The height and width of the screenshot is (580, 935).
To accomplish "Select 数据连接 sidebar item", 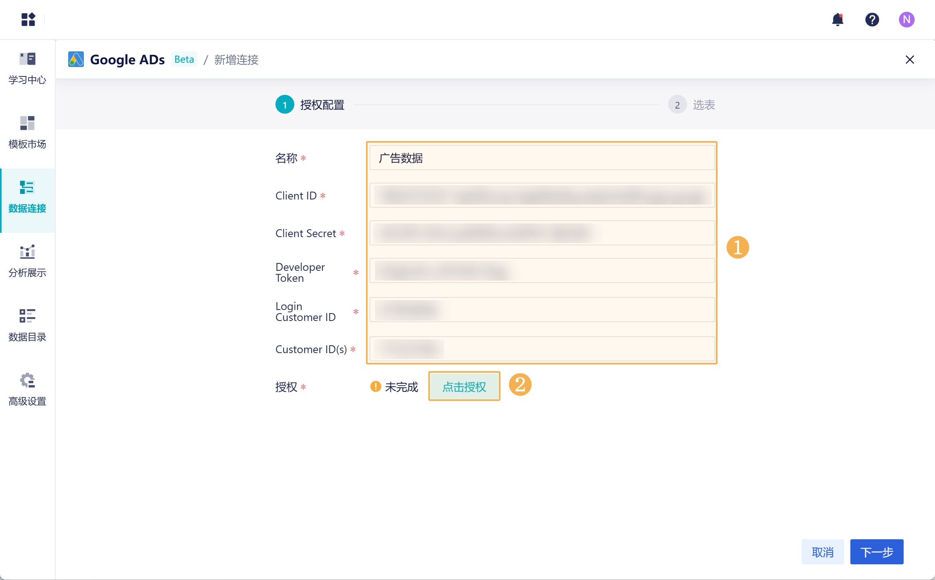I will tap(27, 197).
